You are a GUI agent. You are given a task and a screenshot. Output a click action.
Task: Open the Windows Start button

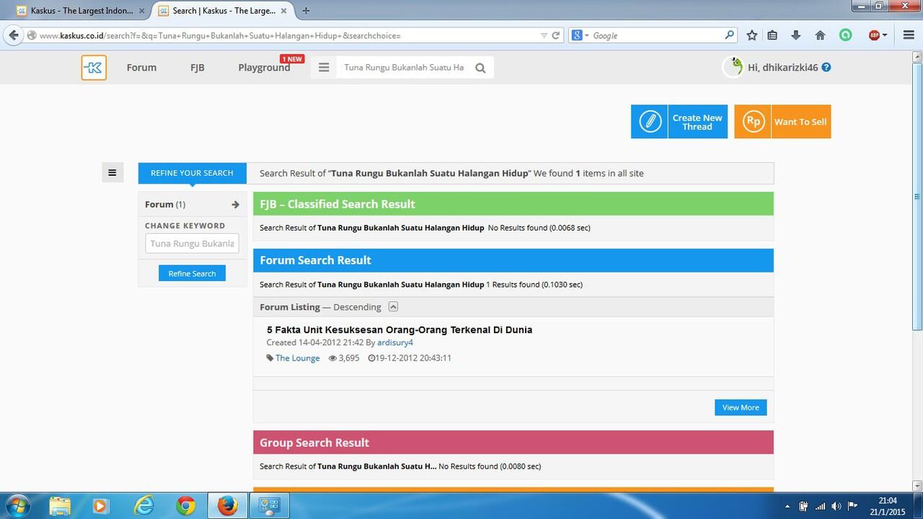[17, 505]
